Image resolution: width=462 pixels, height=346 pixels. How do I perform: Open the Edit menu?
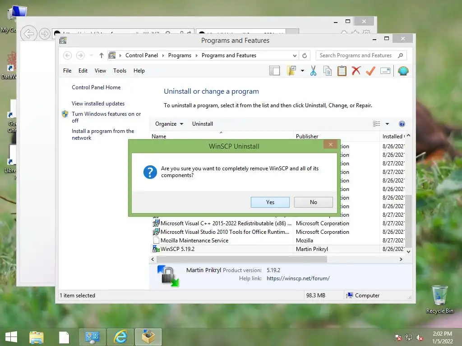click(x=83, y=71)
